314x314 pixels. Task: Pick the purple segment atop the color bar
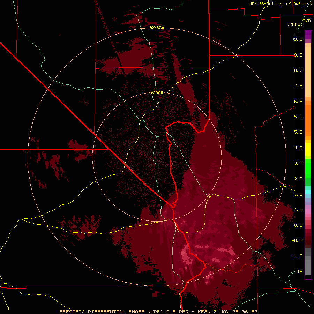(x=308, y=35)
